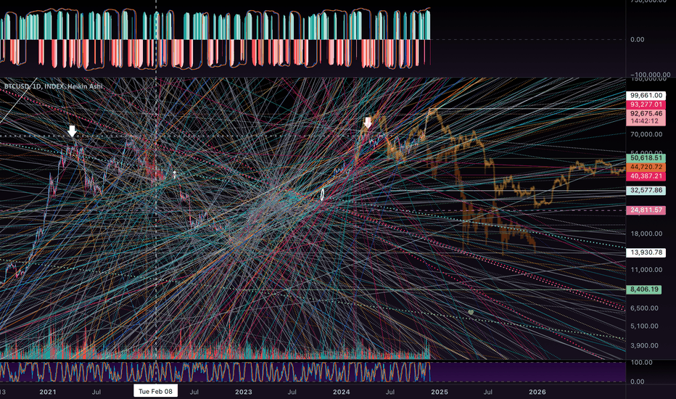Click the 5,100.00 price axis value

coord(644,326)
